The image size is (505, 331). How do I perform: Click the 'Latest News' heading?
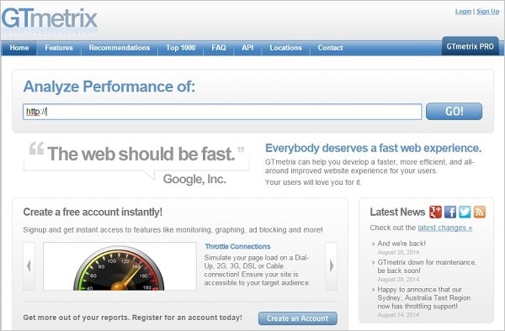tap(398, 212)
